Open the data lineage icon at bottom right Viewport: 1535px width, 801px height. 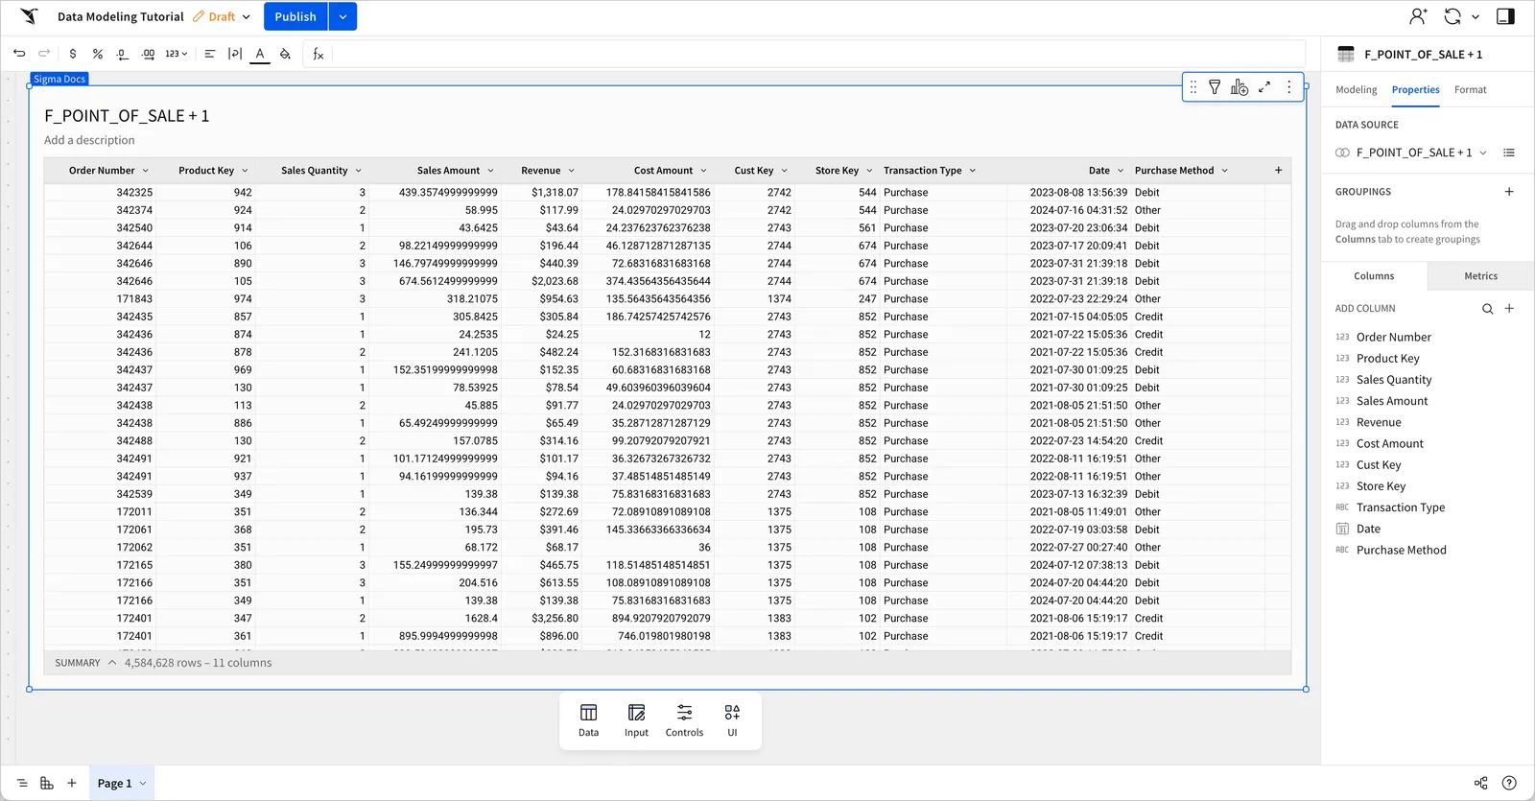pyautogui.click(x=1481, y=783)
